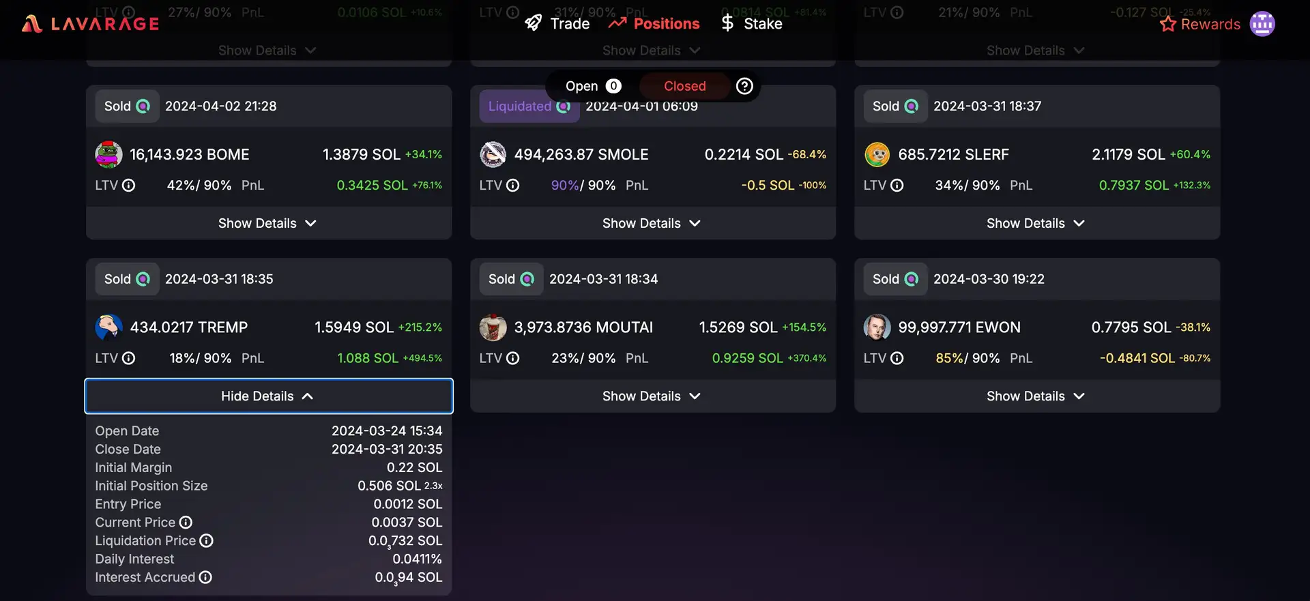Click the Lavarage logo icon

pyautogui.click(x=31, y=24)
